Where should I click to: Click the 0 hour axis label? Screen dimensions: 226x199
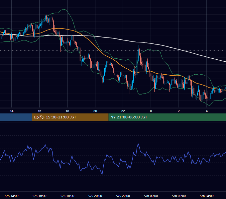pos(151,111)
